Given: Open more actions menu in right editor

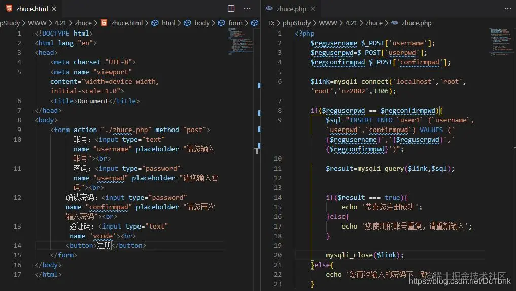Looking at the screenshot, I should (508, 9).
